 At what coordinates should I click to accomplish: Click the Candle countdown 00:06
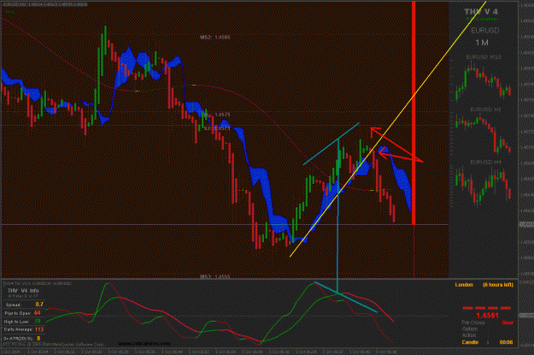point(506,342)
